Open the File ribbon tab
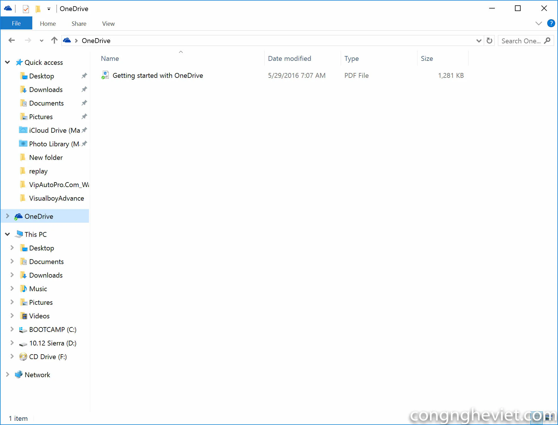This screenshot has width=558, height=425. coord(16,23)
